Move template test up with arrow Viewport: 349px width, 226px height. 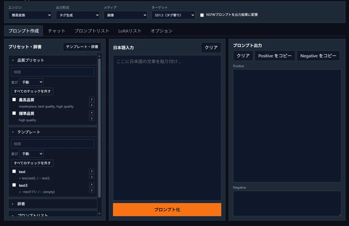[x=92, y=171]
